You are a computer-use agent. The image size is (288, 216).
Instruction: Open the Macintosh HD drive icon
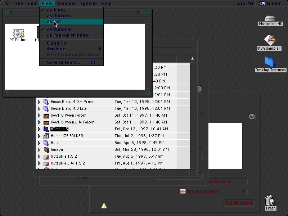pyautogui.click(x=270, y=19)
